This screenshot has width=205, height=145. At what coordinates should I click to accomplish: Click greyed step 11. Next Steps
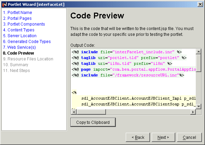coord(16,71)
